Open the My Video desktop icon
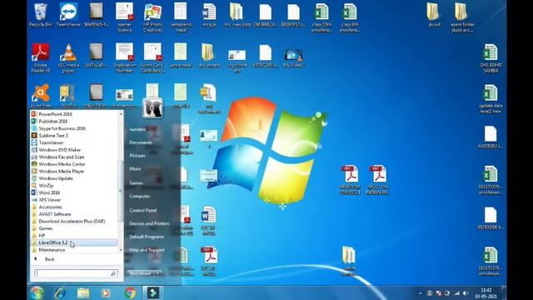This screenshot has height=300, width=533. pos(293,57)
